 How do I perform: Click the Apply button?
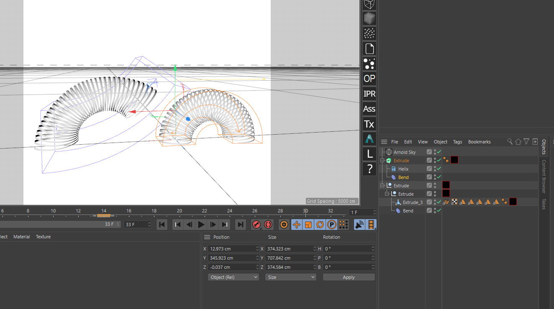(x=349, y=277)
